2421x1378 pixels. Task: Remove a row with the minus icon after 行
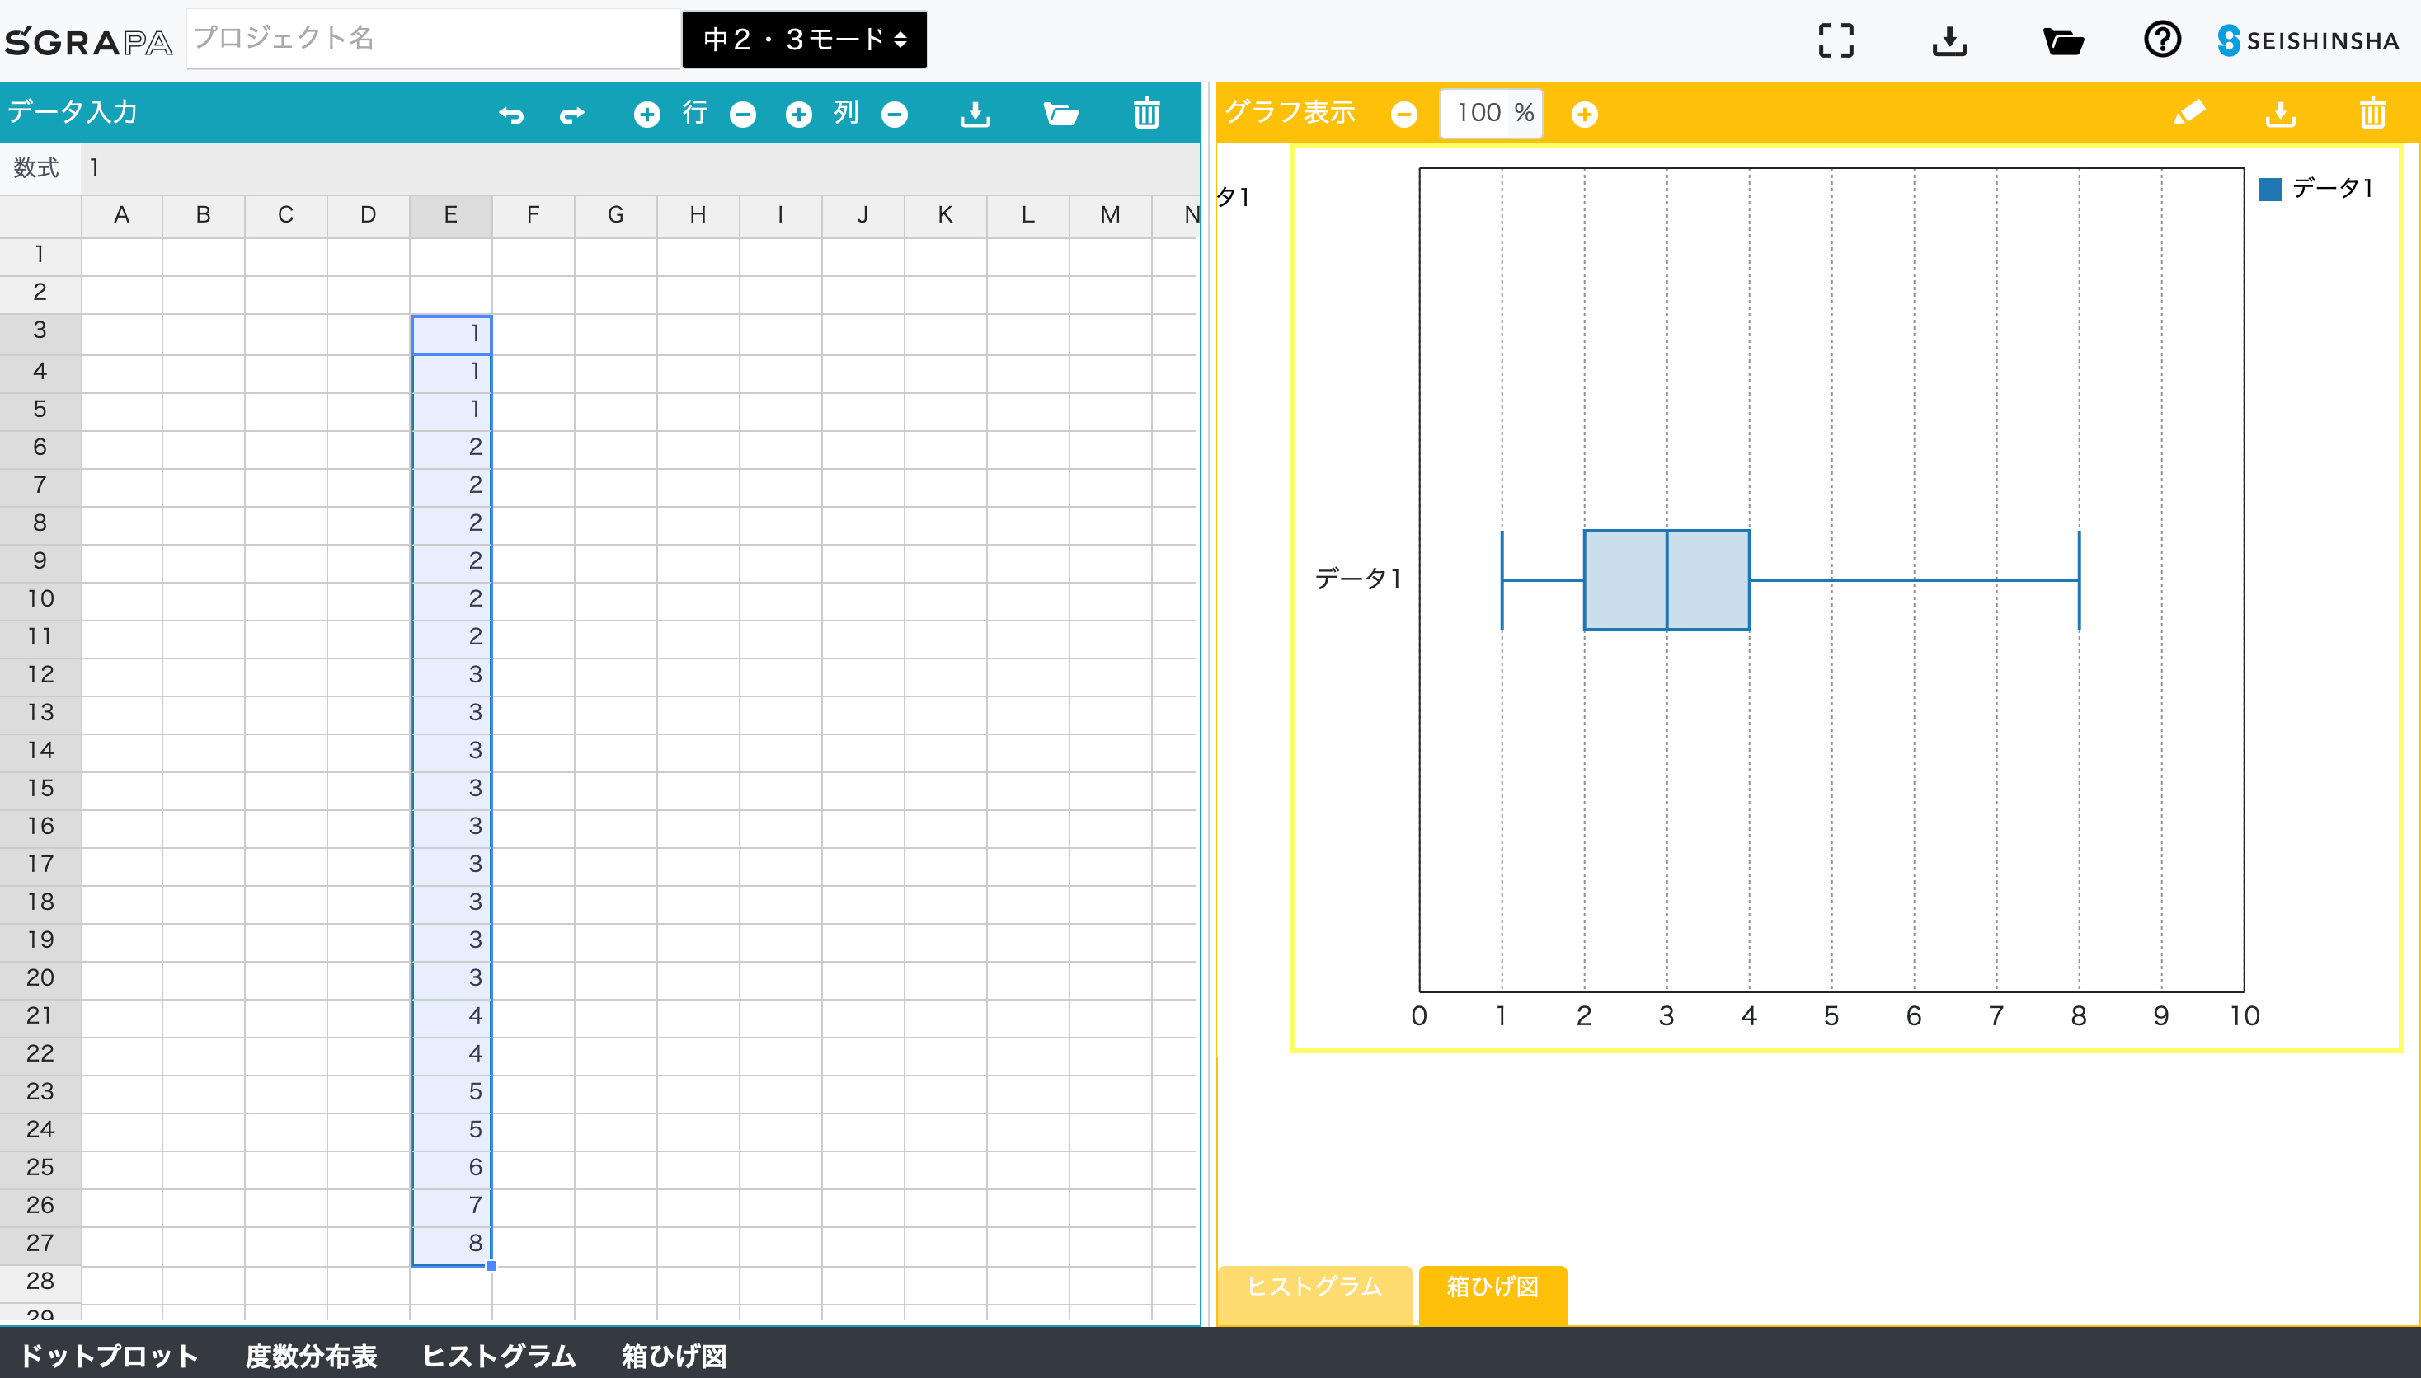click(x=743, y=115)
